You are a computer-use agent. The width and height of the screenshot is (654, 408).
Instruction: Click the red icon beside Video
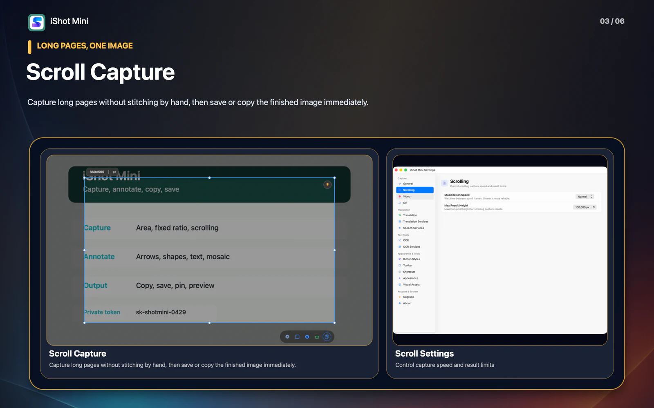tap(399, 196)
